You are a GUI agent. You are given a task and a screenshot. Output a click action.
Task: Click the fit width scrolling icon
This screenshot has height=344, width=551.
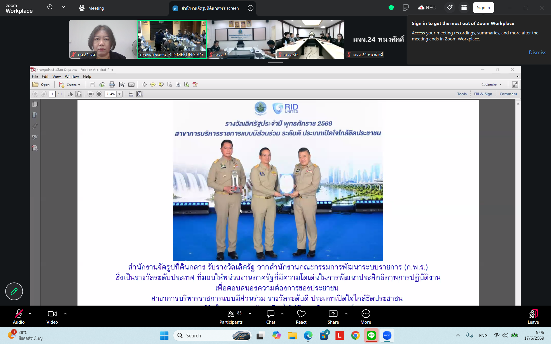pyautogui.click(x=131, y=94)
